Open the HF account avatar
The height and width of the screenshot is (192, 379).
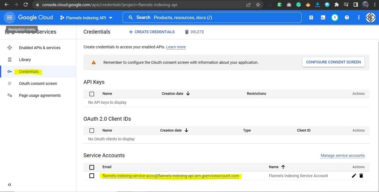click(x=370, y=18)
